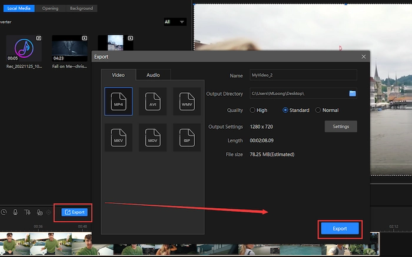412x257 pixels.
Task: Expand the All media filter dropdown
Action: click(x=175, y=22)
